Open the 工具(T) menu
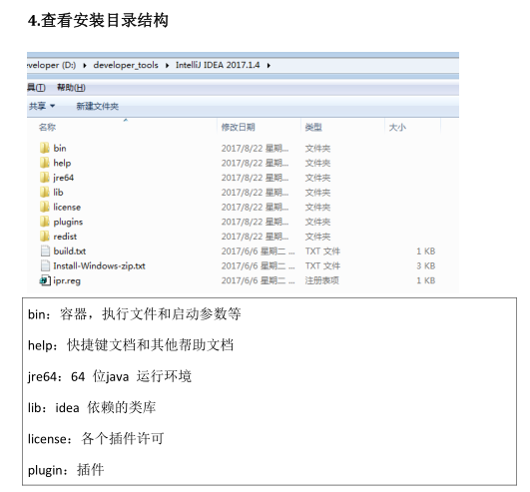 pyautogui.click(x=36, y=88)
